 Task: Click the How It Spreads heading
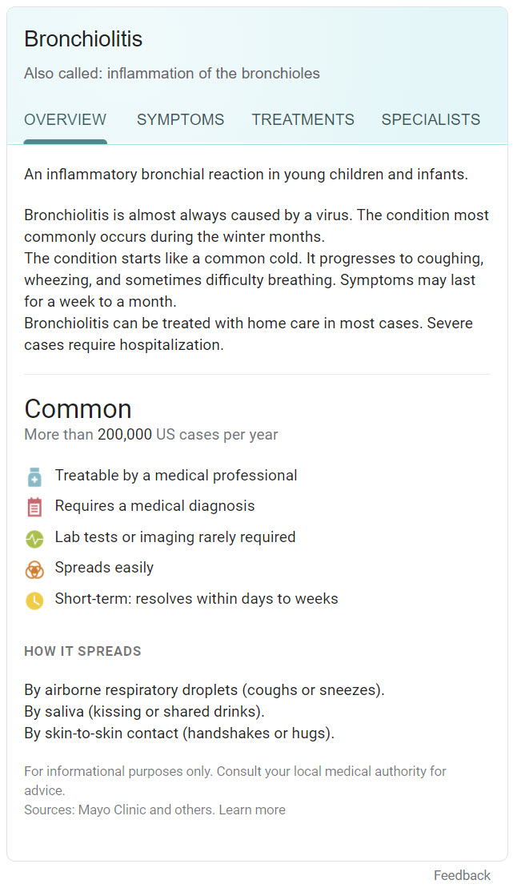(x=82, y=651)
